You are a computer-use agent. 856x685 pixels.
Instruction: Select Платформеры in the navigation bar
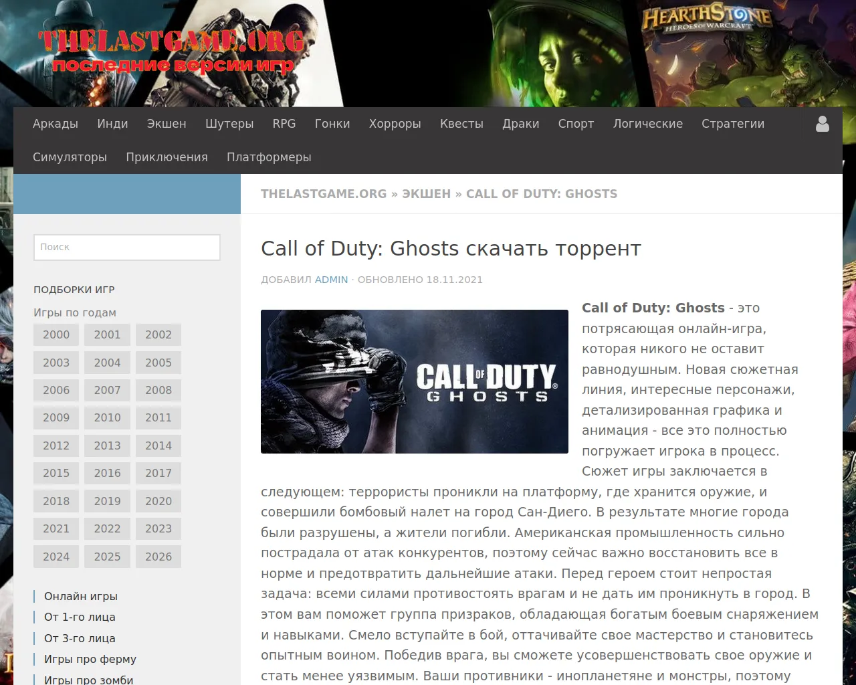pos(269,157)
